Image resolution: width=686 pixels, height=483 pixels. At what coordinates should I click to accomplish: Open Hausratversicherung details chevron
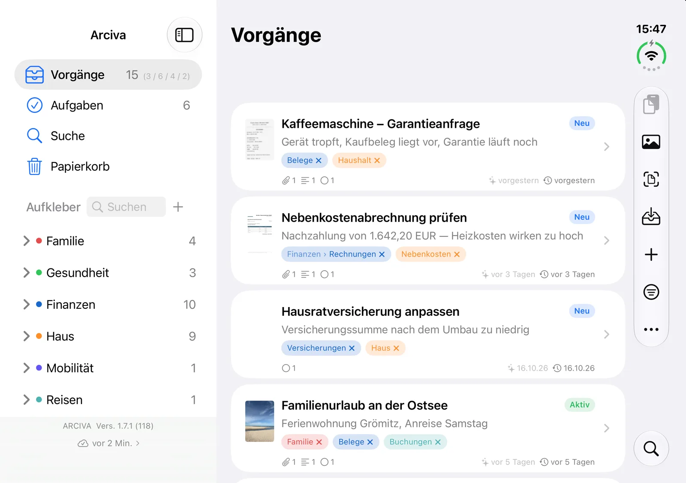(x=607, y=335)
